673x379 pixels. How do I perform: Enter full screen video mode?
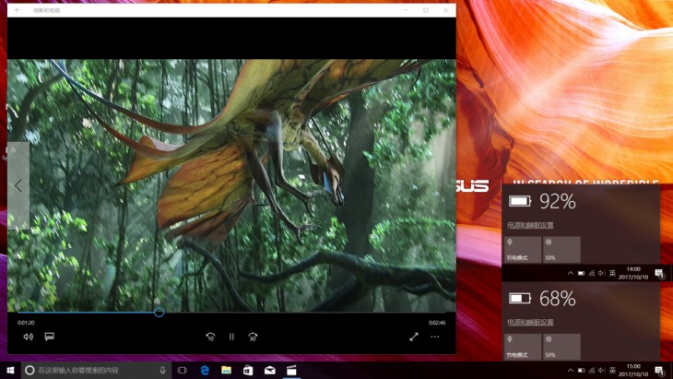click(414, 337)
